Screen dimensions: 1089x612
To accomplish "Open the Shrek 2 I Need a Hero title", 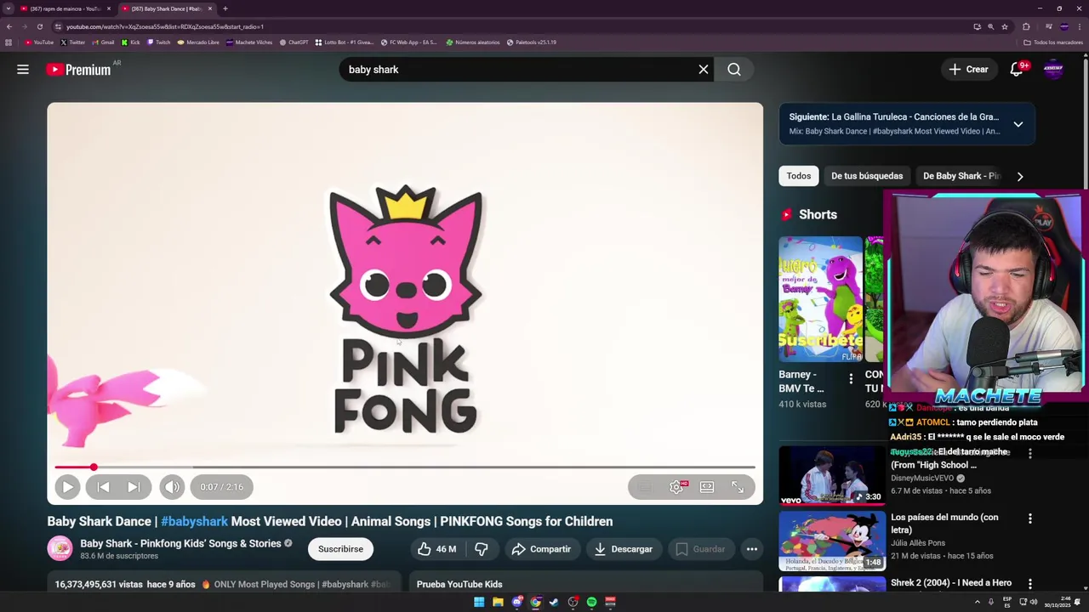I will (951, 583).
